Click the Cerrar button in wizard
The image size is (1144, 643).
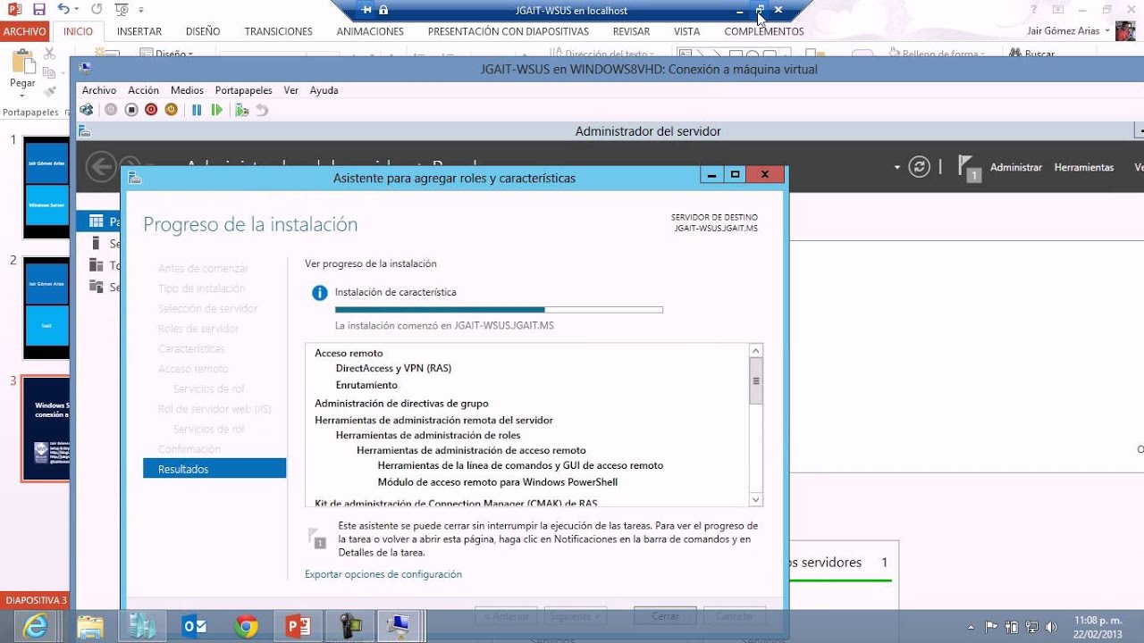665,616
